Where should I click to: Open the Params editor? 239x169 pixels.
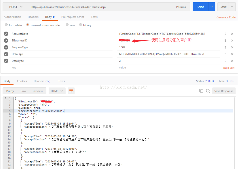pyautogui.click(x=181, y=7)
